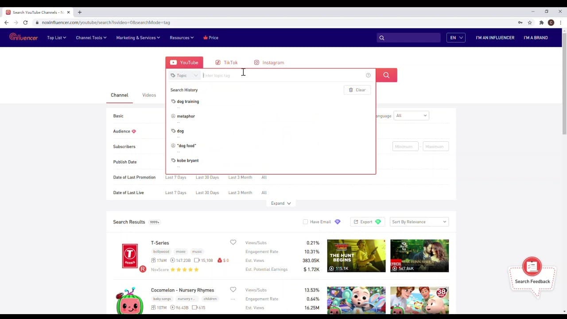
Task: Bookmark this page with the star icon
Action: coord(530,23)
